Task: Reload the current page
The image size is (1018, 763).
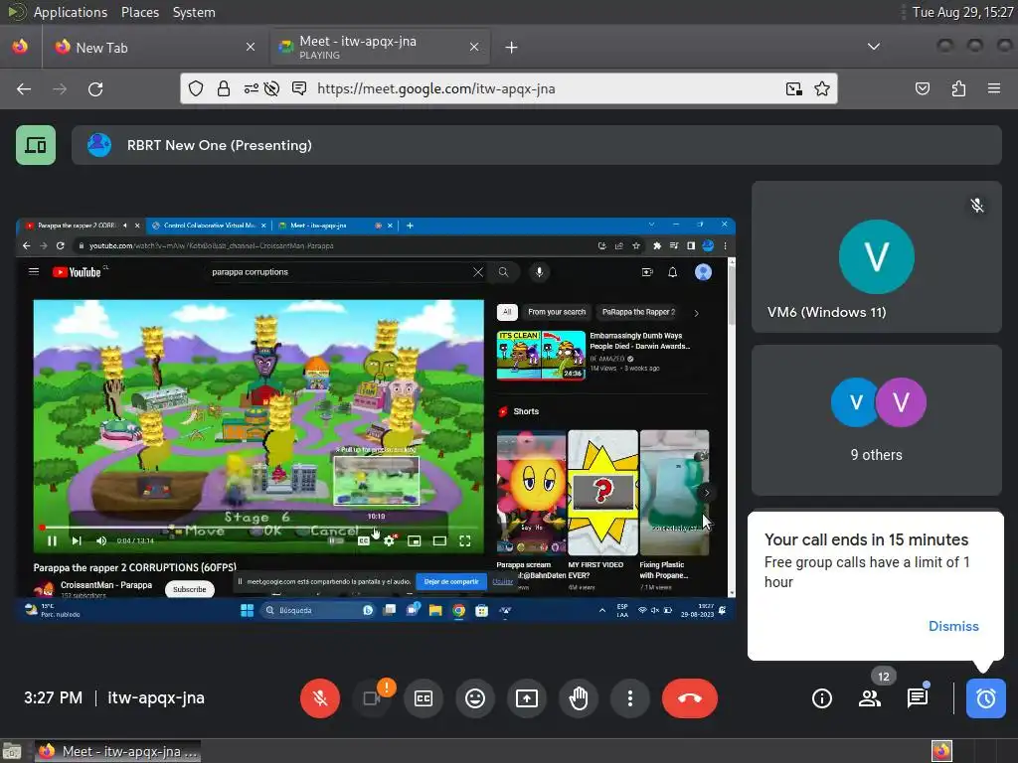Action: pyautogui.click(x=95, y=88)
